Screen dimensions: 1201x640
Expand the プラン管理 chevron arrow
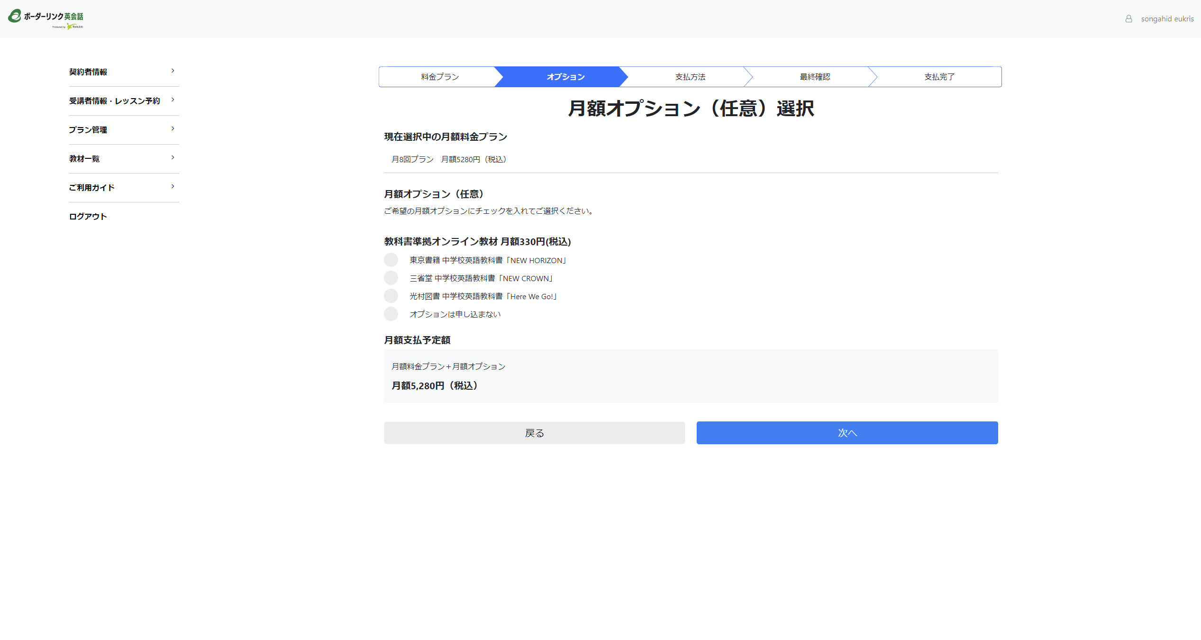coord(173,129)
